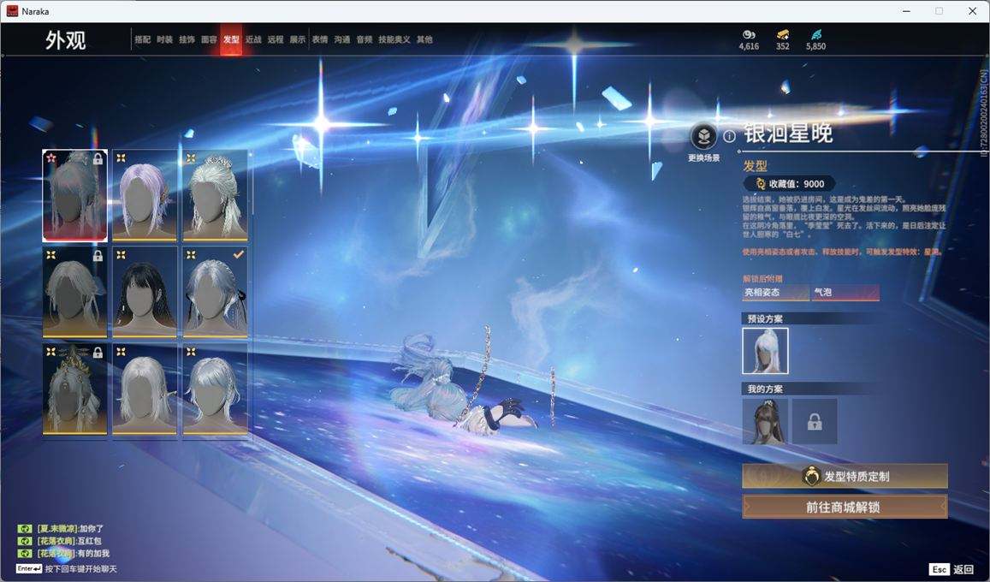The image size is (990, 582).
Task: Open the 面容 tab
Action: click(209, 39)
